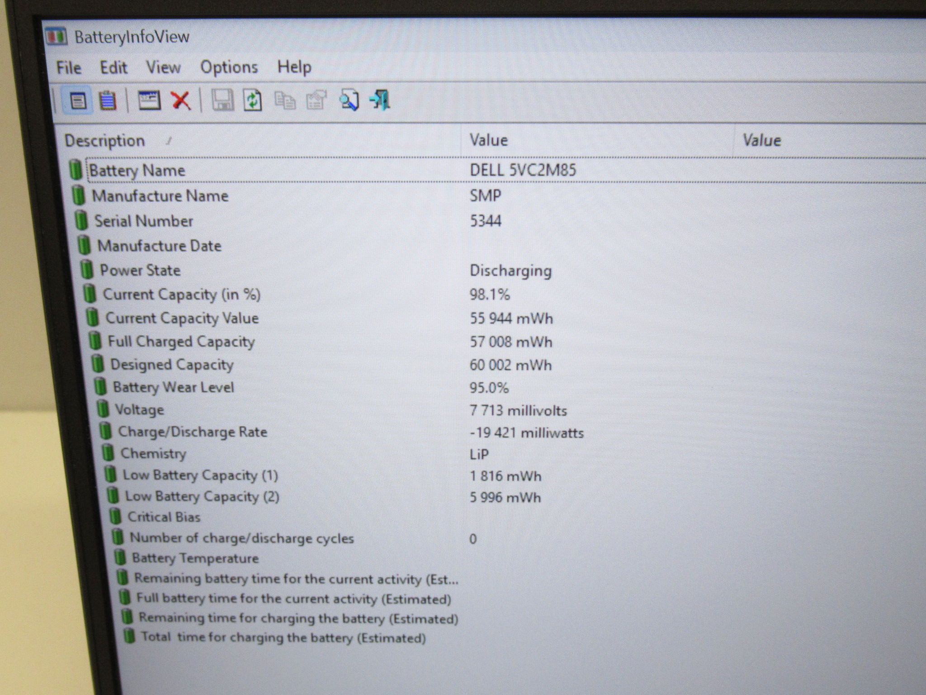This screenshot has height=695, width=926.
Task: Click the Exit door toolbar icon
Action: click(380, 100)
